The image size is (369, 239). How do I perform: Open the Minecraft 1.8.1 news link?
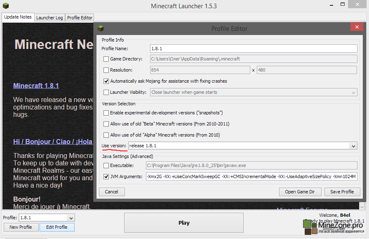point(36,86)
